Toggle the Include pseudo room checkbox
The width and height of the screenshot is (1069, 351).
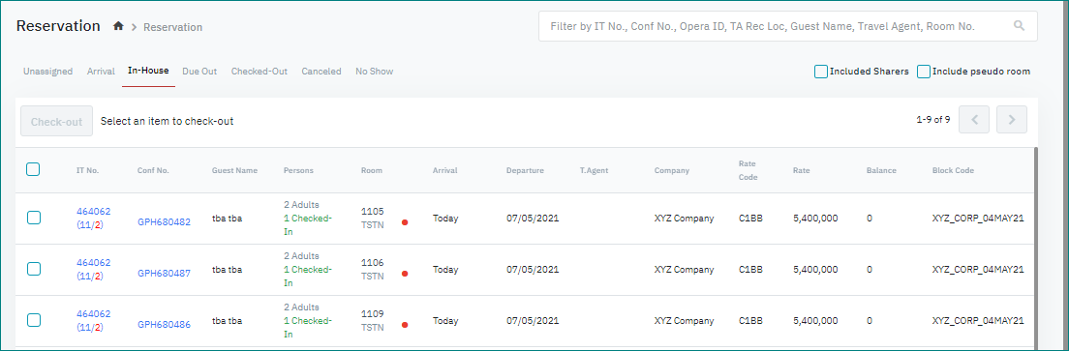[924, 72]
